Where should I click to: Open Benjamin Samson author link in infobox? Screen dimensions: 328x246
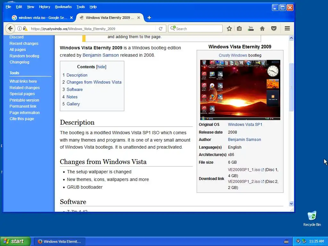[x=244, y=140]
